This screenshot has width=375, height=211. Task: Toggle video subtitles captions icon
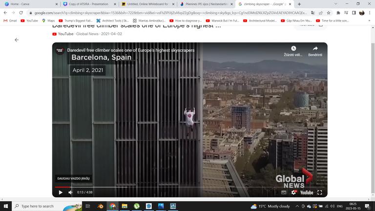coord(284,192)
